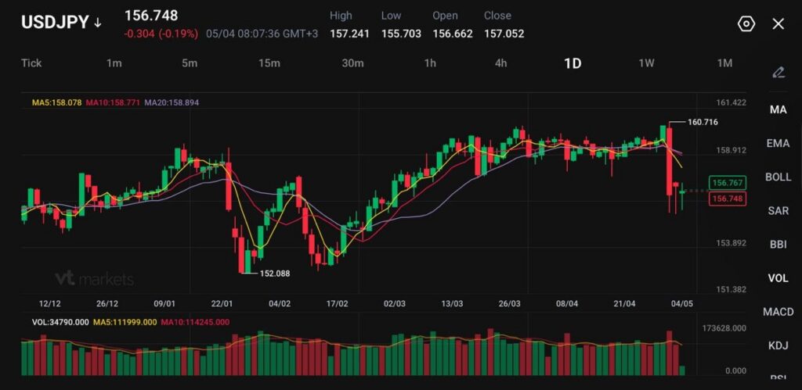Select the BBI indicator
Screen dimensions: 802x390
[x=778, y=245]
